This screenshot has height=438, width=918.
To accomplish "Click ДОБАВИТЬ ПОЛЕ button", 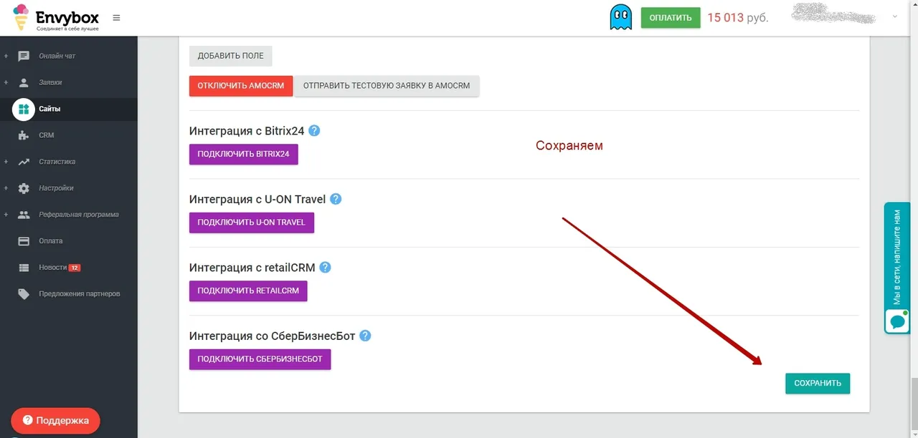I will point(230,56).
